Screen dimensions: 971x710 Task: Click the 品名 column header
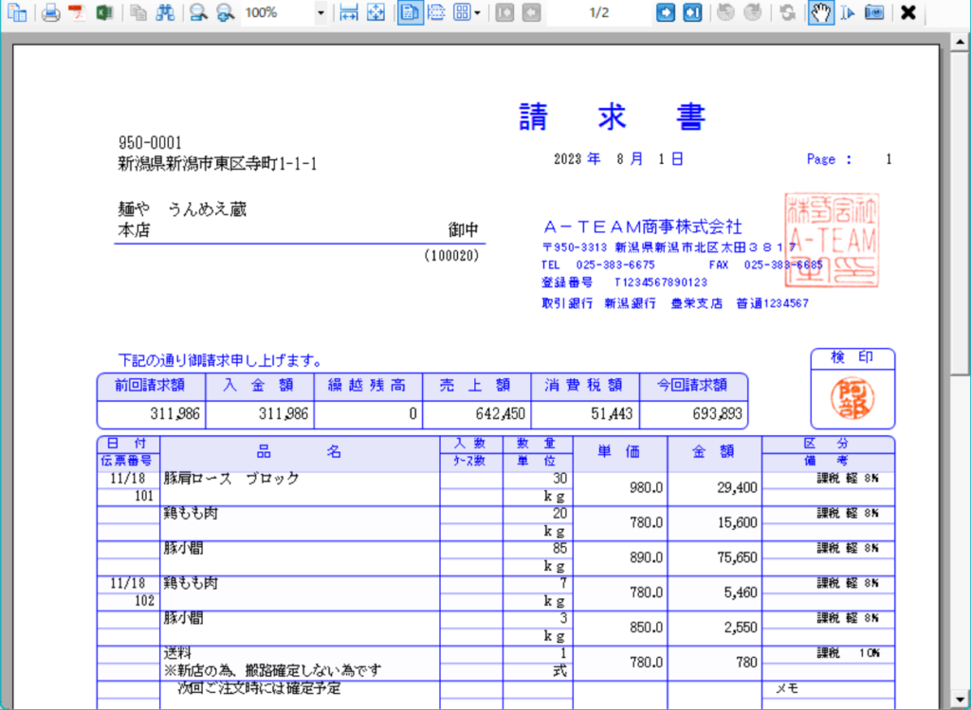300,452
